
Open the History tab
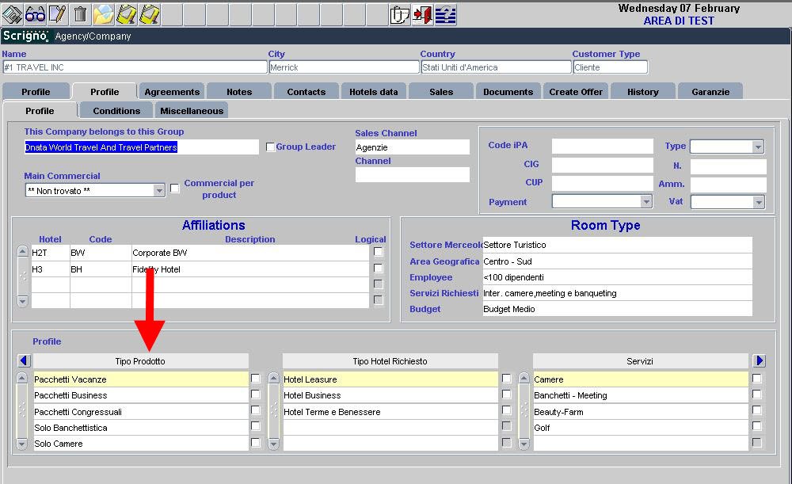(x=643, y=91)
